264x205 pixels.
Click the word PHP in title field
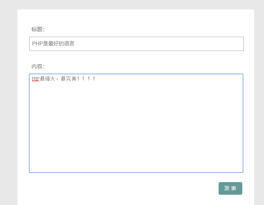tap(37, 44)
